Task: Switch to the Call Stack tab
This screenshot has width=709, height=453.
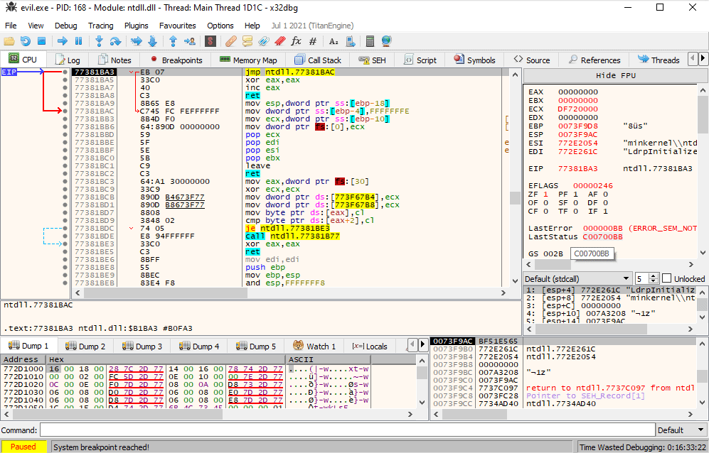Action: click(318, 60)
